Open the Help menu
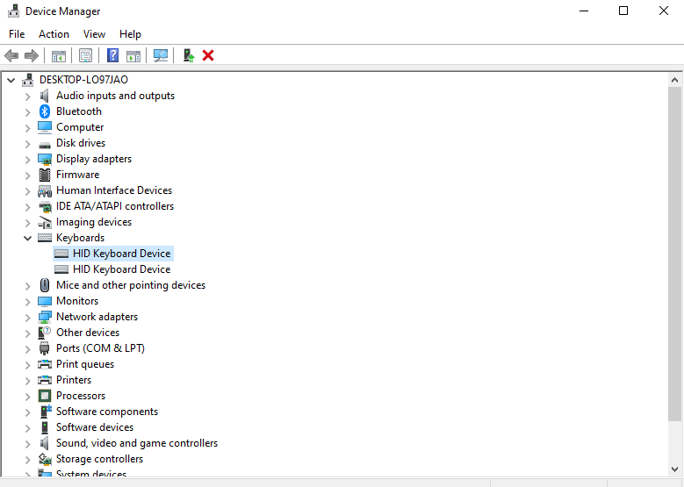684x487 pixels. point(130,34)
